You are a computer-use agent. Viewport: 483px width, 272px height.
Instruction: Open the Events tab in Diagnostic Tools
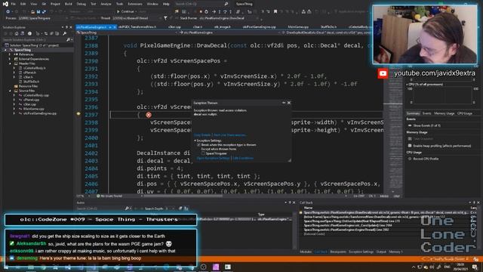pos(426,113)
